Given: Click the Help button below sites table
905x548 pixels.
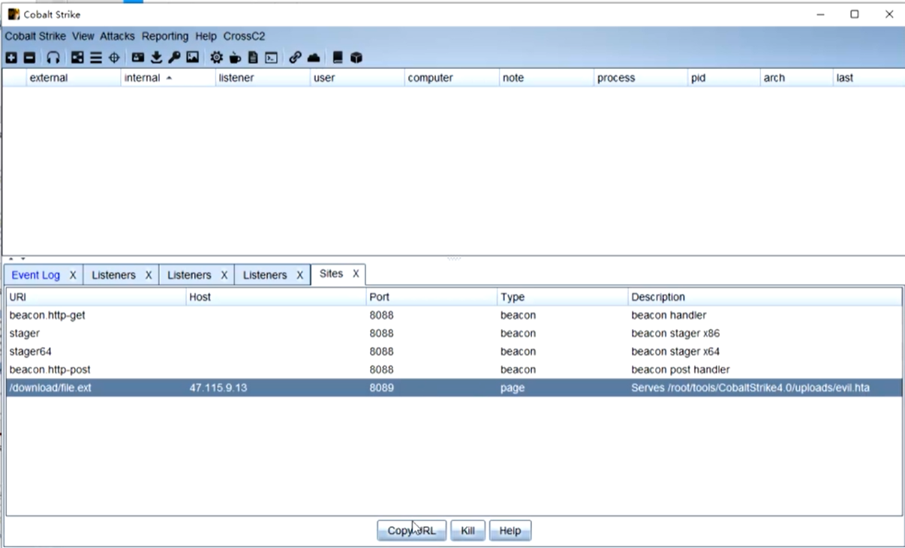Looking at the screenshot, I should pyautogui.click(x=510, y=531).
